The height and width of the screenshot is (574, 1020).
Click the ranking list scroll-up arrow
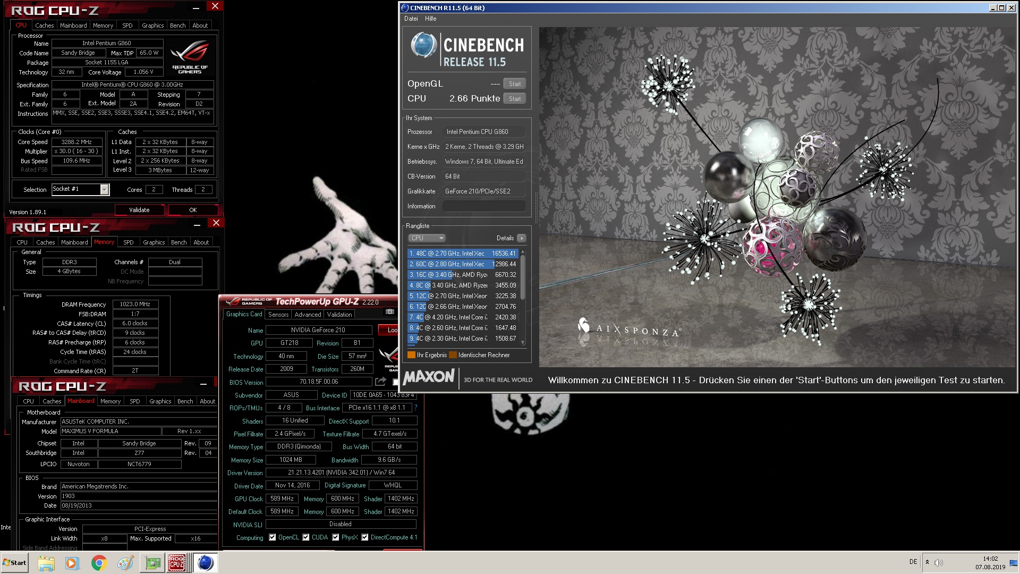tap(523, 251)
